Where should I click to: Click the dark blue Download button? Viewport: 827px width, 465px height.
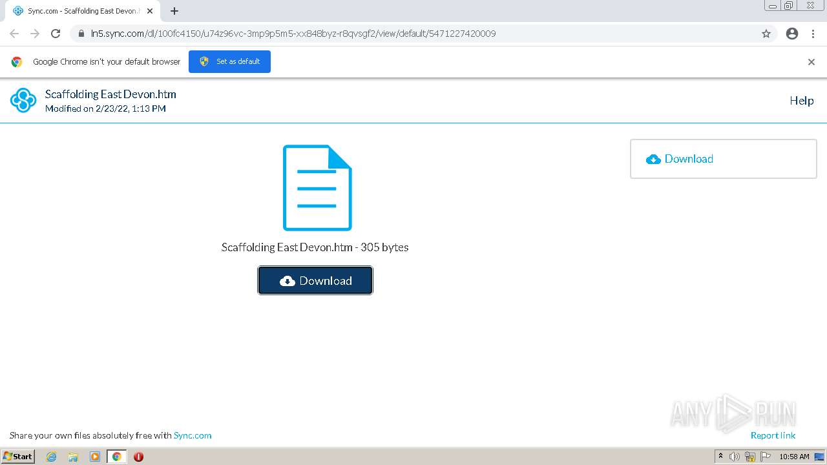coord(315,280)
